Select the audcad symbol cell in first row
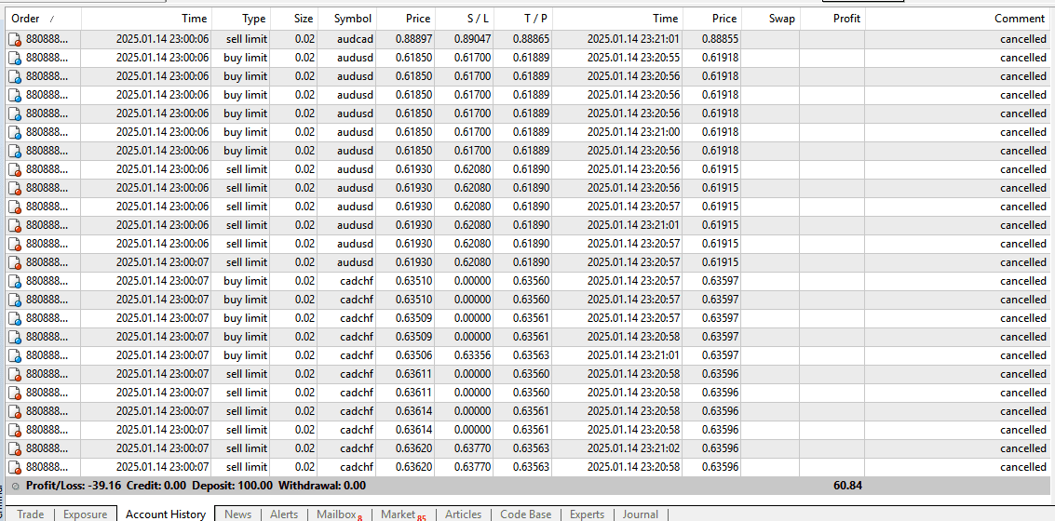 tap(354, 39)
